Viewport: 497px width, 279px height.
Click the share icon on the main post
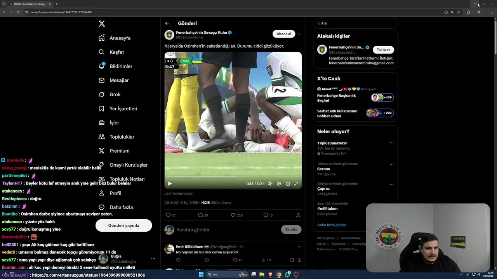pyautogui.click(x=298, y=215)
